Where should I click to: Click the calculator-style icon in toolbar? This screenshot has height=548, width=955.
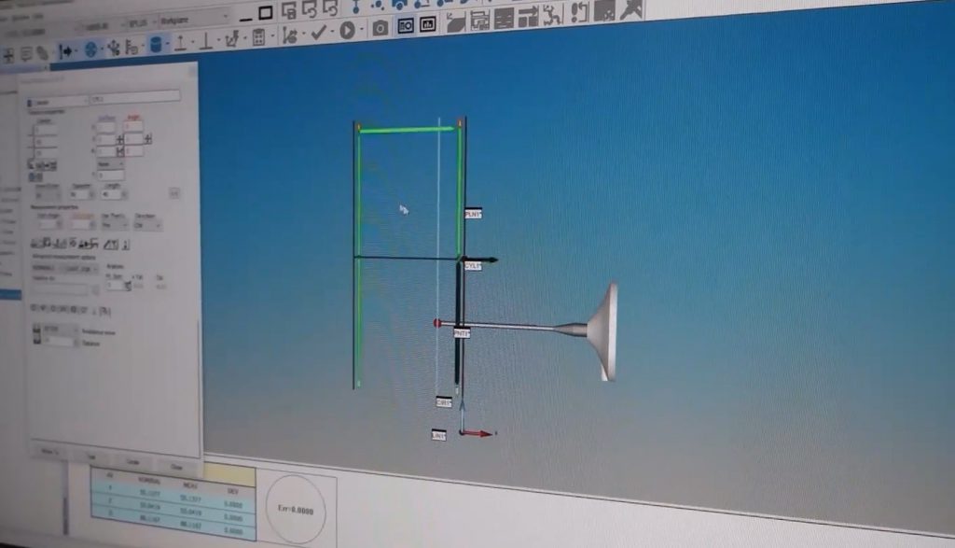click(x=258, y=37)
